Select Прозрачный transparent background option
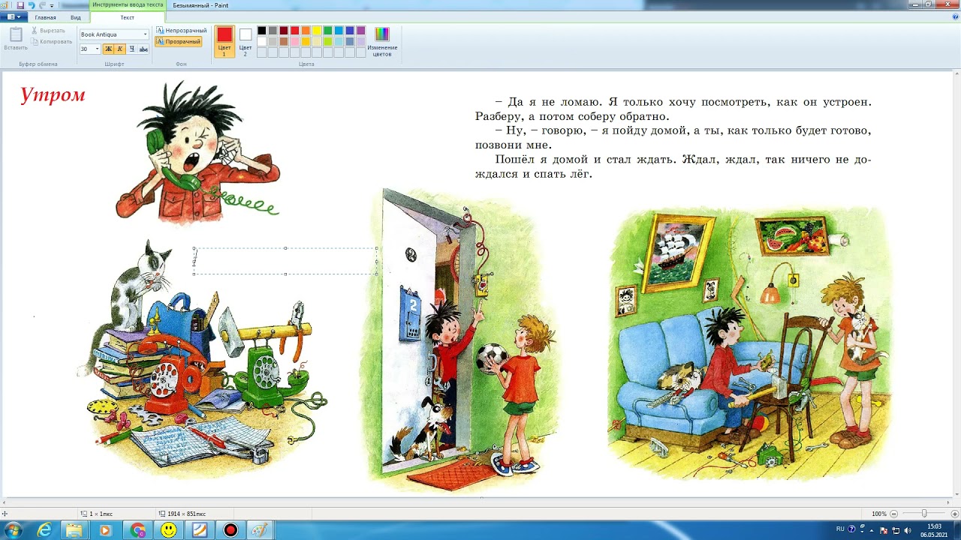The width and height of the screenshot is (961, 540). click(179, 42)
